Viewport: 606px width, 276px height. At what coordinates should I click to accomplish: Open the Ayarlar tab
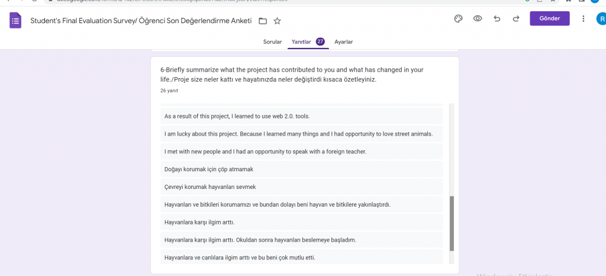(x=343, y=42)
